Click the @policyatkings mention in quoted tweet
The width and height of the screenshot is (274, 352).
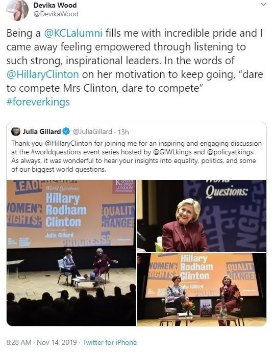tap(230, 152)
